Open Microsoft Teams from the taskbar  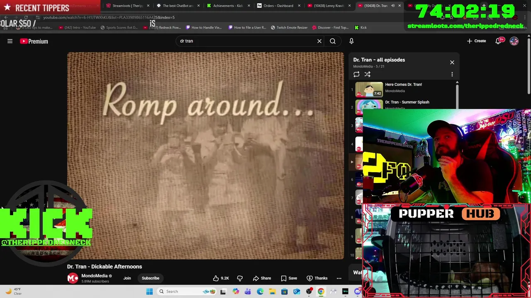pyautogui.click(x=248, y=291)
